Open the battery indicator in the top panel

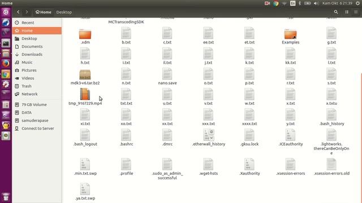[307, 3]
